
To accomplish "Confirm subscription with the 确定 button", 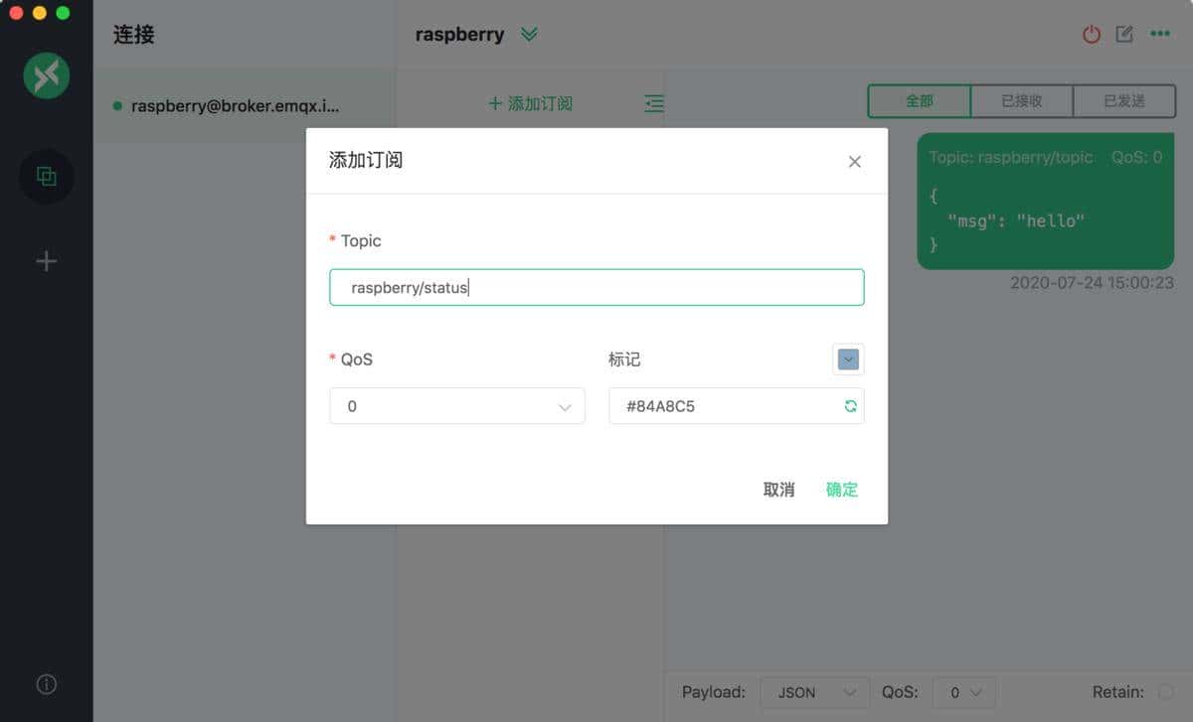I will (x=840, y=489).
